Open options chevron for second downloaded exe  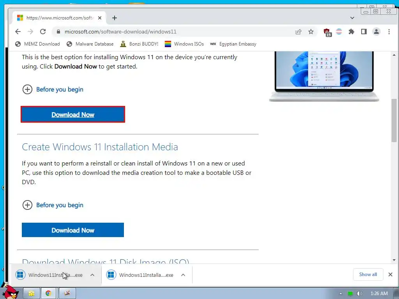pyautogui.click(x=183, y=275)
